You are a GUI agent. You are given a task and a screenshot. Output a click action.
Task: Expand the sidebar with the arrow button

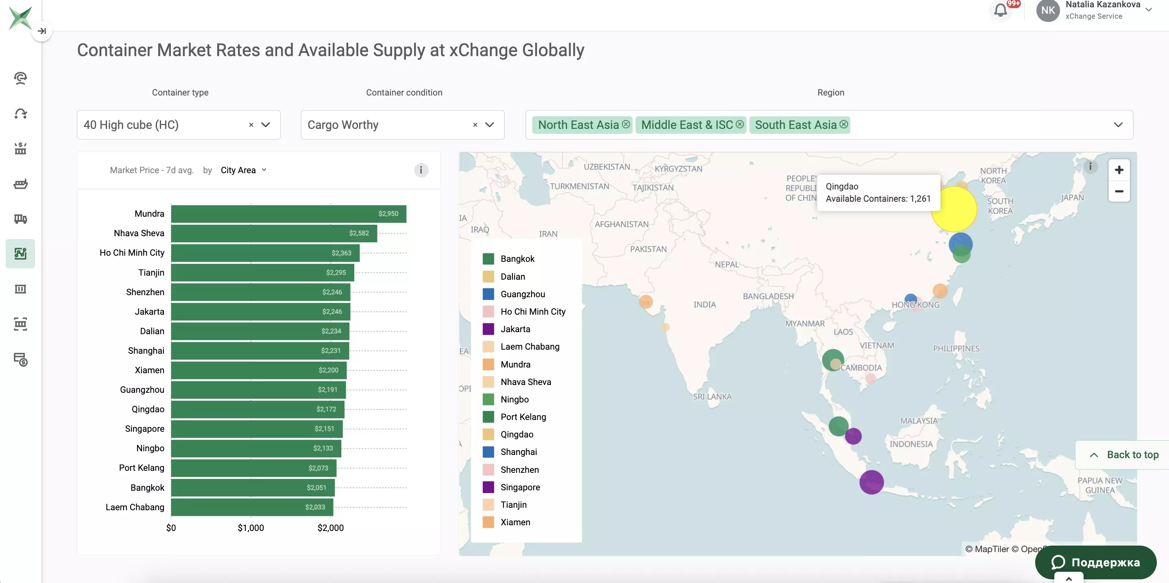click(x=42, y=31)
